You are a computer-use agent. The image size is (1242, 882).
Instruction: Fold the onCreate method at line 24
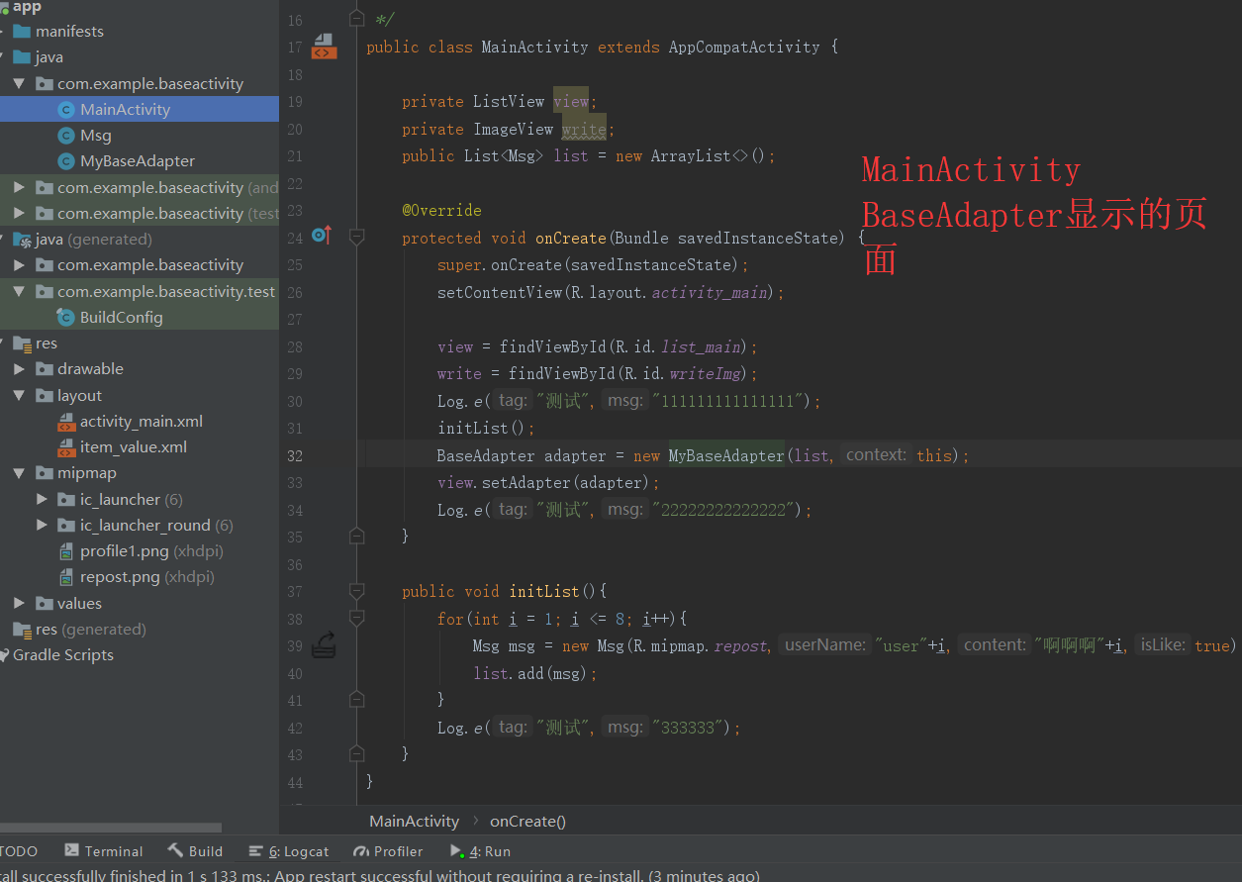pos(357,238)
